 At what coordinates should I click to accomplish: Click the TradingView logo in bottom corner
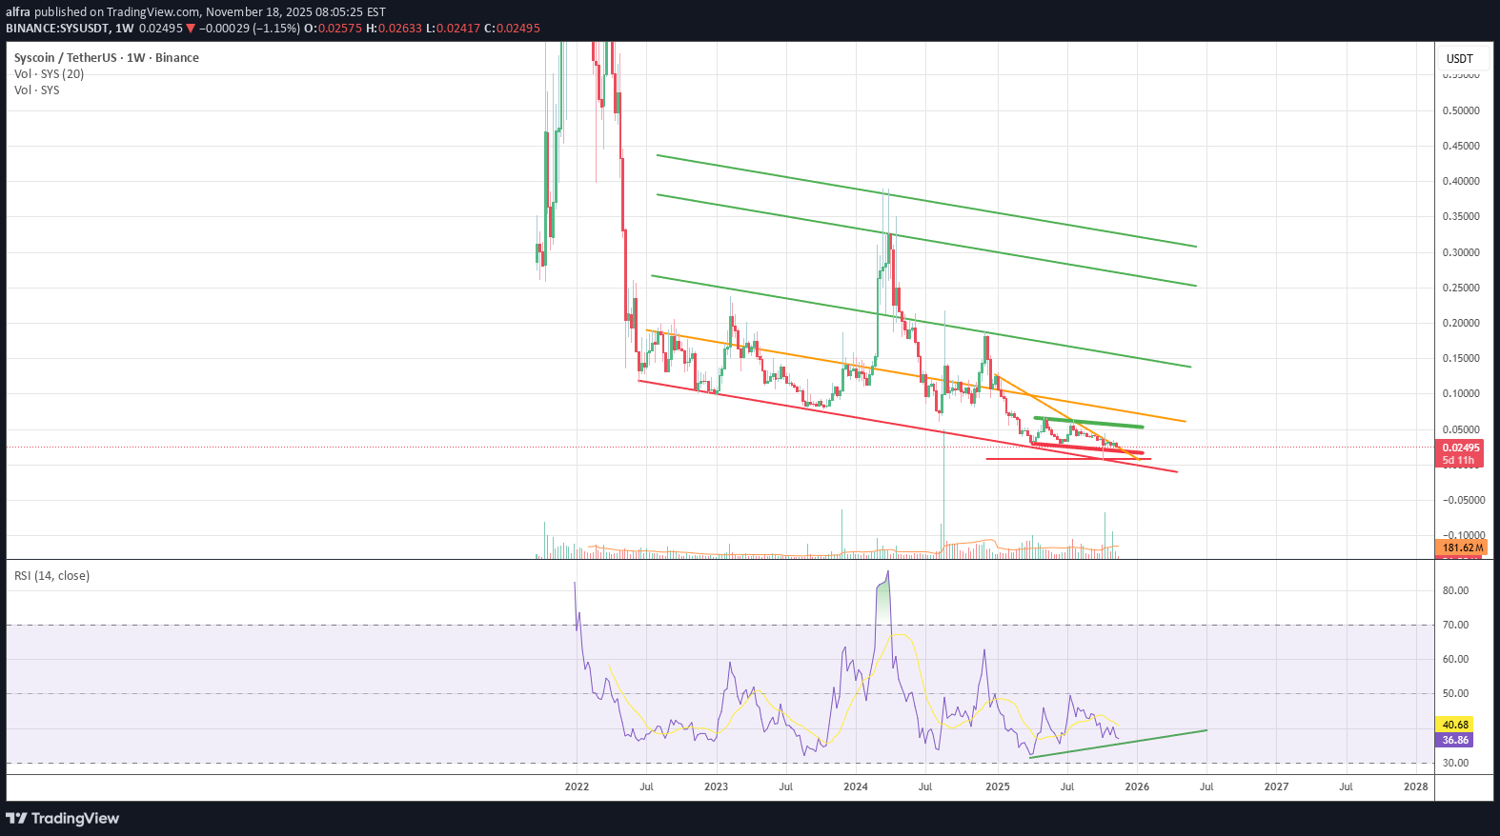(x=63, y=818)
